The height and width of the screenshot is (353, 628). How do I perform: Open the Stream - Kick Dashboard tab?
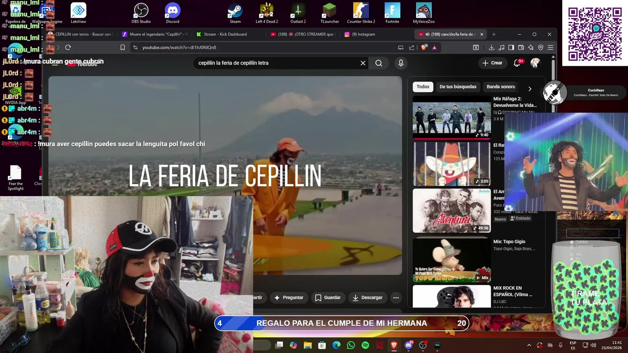tap(226, 34)
